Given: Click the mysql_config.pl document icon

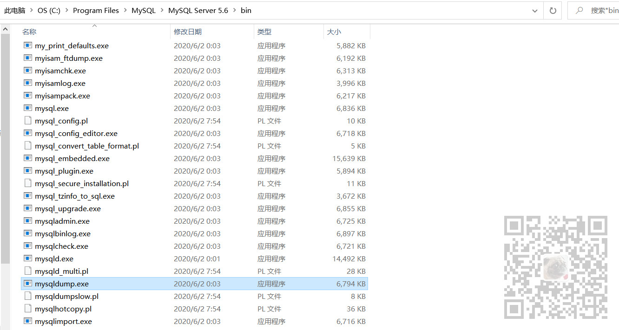Looking at the screenshot, I should point(28,121).
